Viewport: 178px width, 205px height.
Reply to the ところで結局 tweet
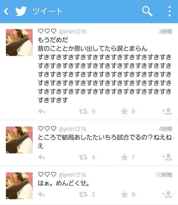coord(41,157)
